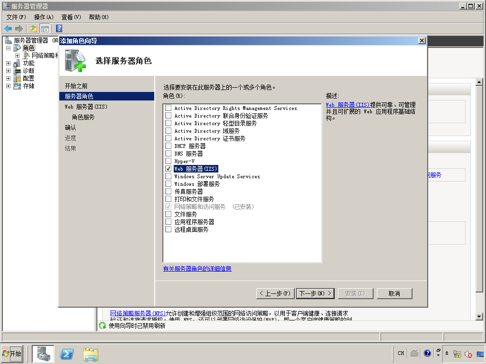
Task: Select the 存储 tree item
Action: coord(28,86)
